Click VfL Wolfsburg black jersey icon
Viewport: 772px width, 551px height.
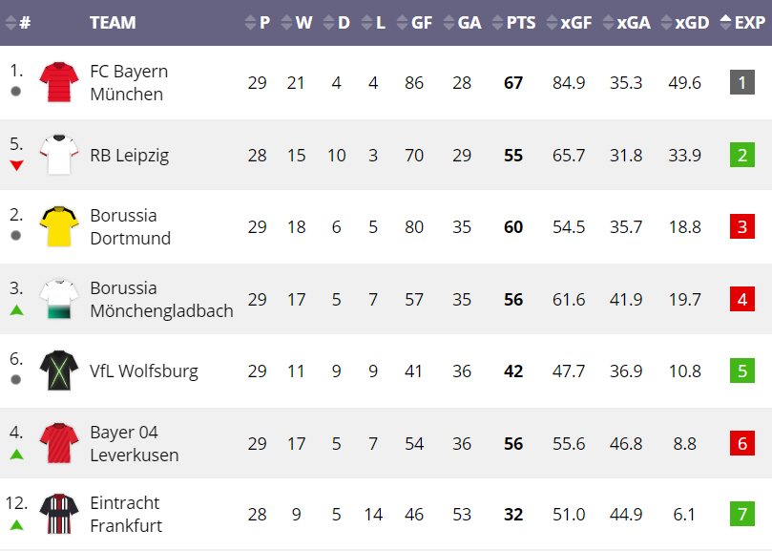[x=59, y=371]
